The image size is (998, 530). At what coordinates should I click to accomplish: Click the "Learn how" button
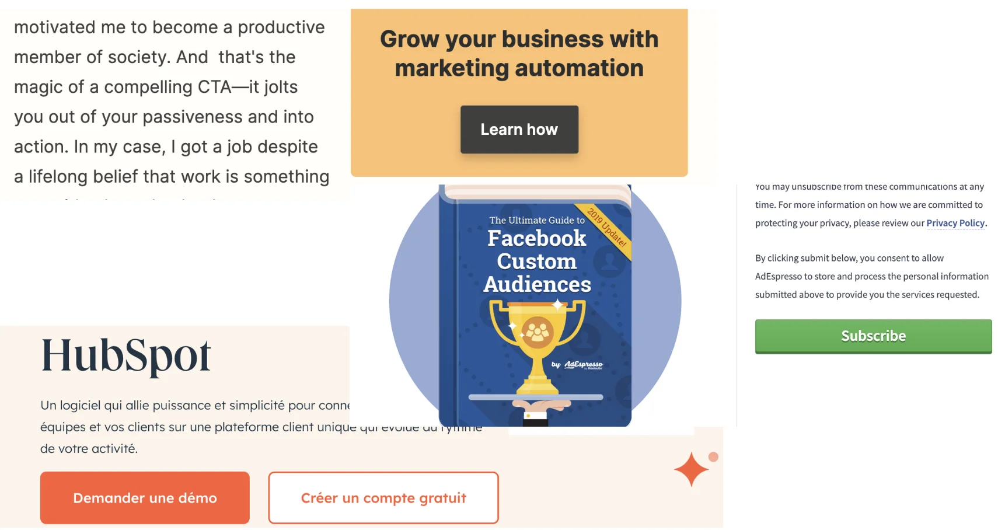pyautogui.click(x=519, y=130)
